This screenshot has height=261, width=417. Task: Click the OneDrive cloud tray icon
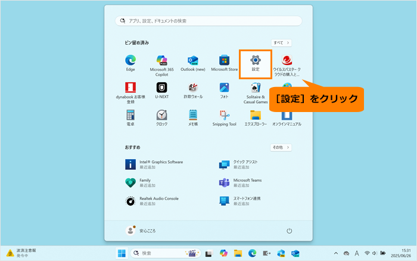[346, 253]
